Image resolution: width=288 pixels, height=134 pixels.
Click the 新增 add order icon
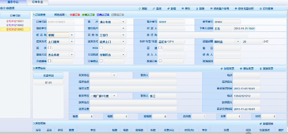168,9
